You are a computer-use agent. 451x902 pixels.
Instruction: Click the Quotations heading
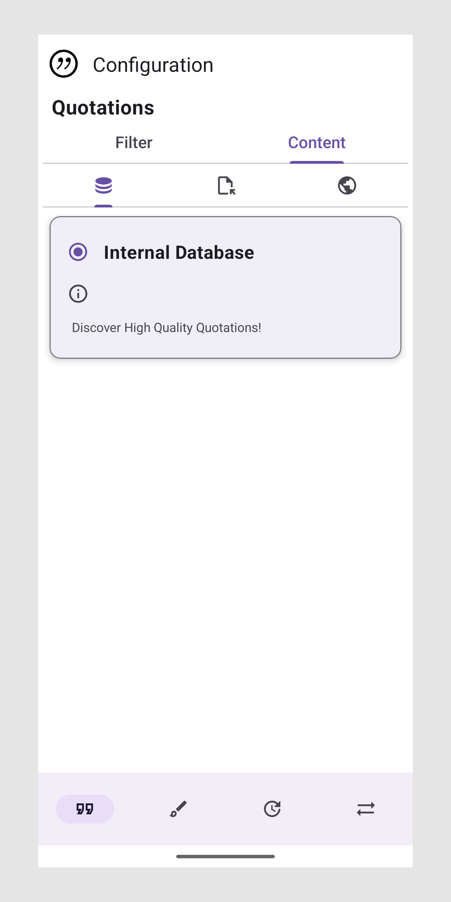pos(103,108)
